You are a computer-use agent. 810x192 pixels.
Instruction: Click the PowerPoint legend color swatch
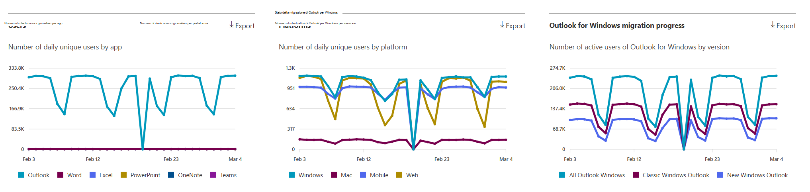click(x=123, y=175)
